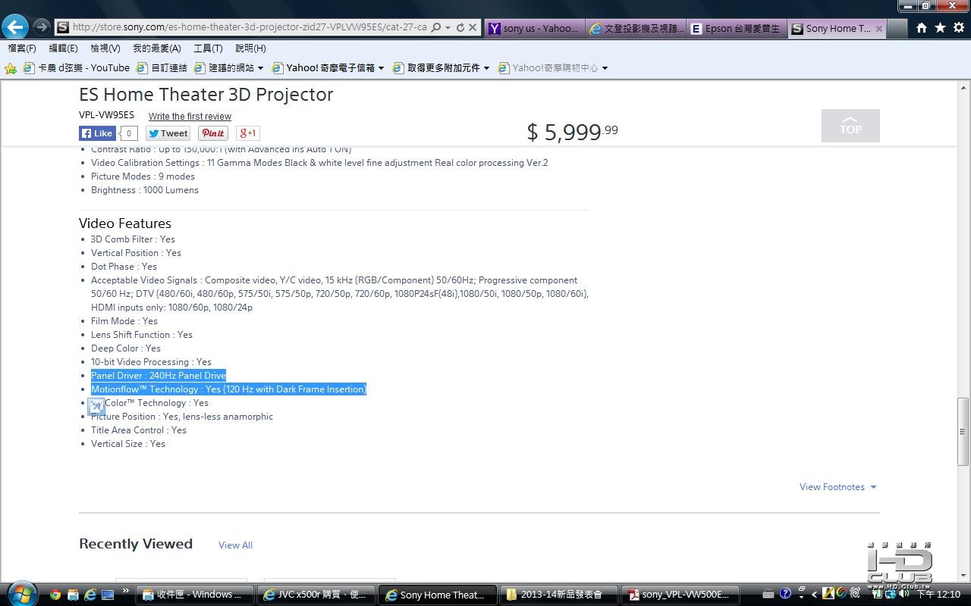Expand 取得更多附加元件 dropdown arrow
The width and height of the screenshot is (971, 606).
point(486,68)
